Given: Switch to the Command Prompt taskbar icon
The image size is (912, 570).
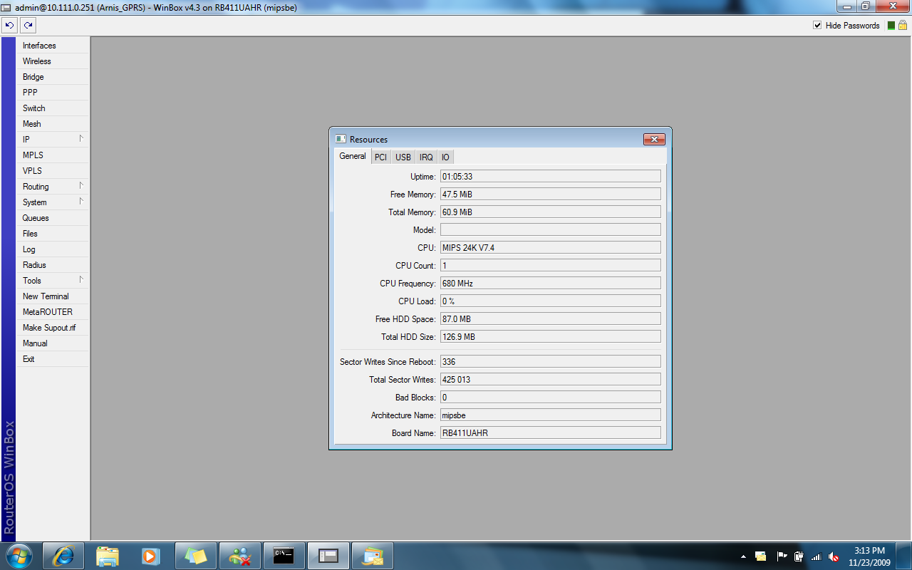Looking at the screenshot, I should point(284,556).
